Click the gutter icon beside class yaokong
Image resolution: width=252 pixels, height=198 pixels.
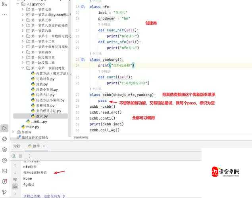click(x=83, y=60)
